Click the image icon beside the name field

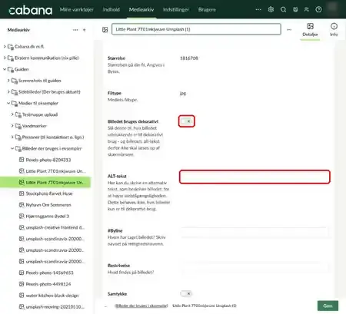click(105, 30)
